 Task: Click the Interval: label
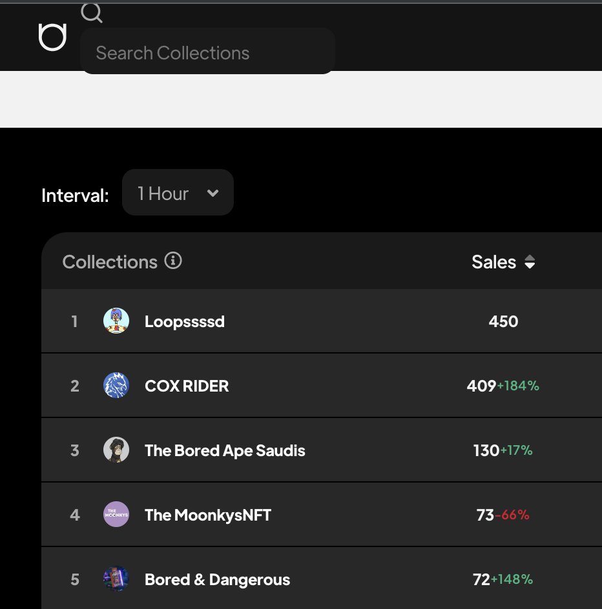(75, 195)
